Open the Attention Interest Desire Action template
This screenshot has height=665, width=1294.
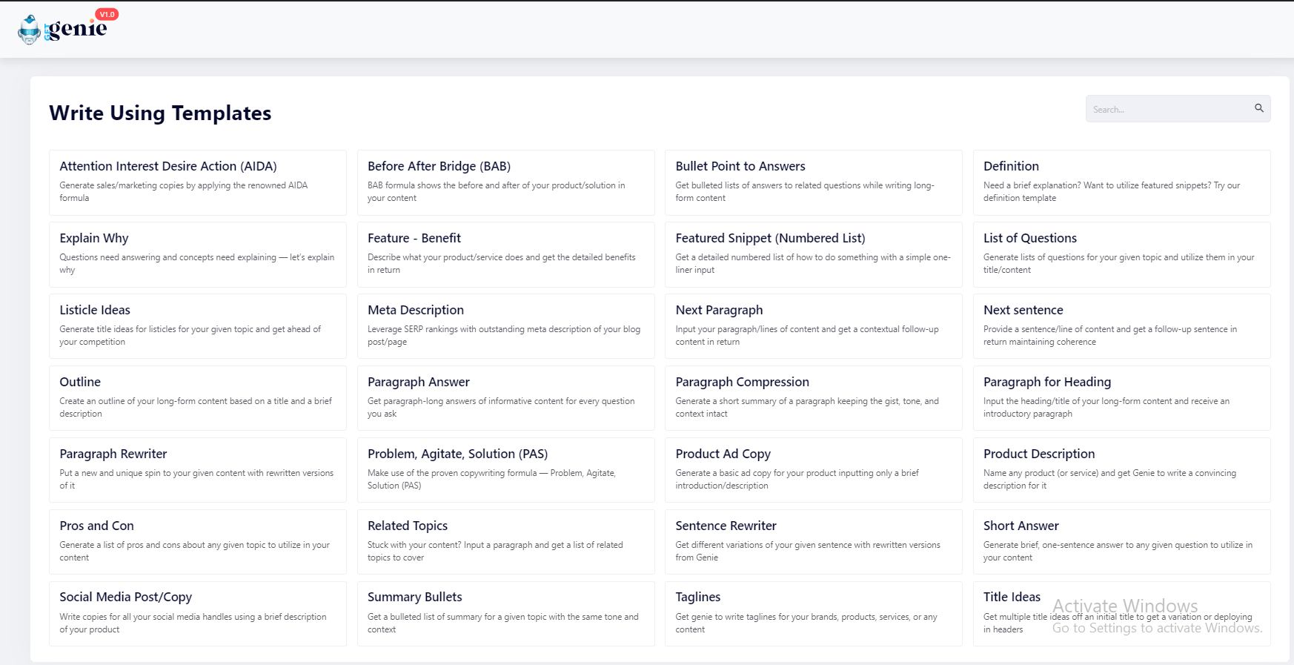(197, 182)
